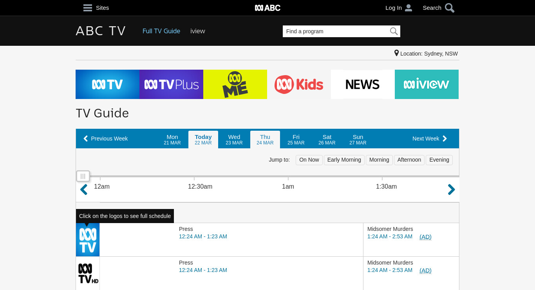Click 1:24 AM - 2:53 AM in ABC TV HD row

tap(390, 270)
